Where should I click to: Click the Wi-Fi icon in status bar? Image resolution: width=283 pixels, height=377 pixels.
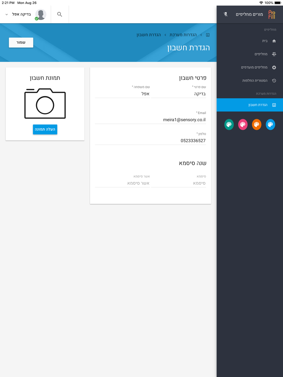(261, 3)
